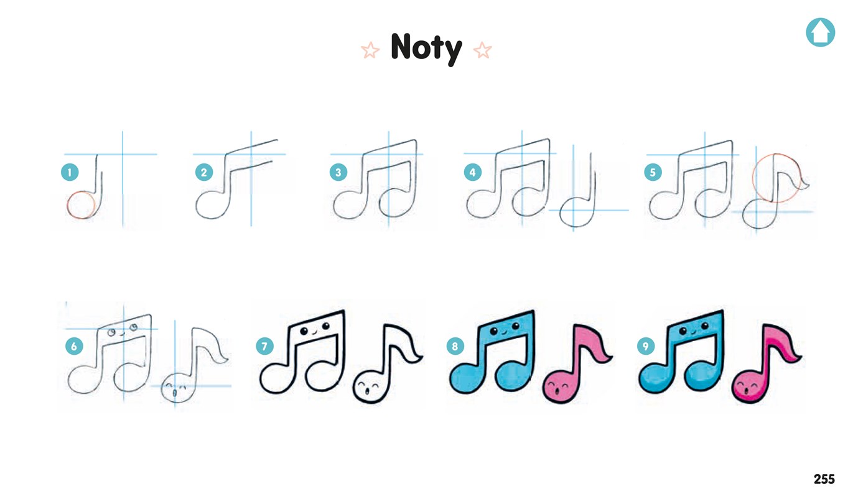
Task: Click the step 9 number badge
Action: [646, 347]
